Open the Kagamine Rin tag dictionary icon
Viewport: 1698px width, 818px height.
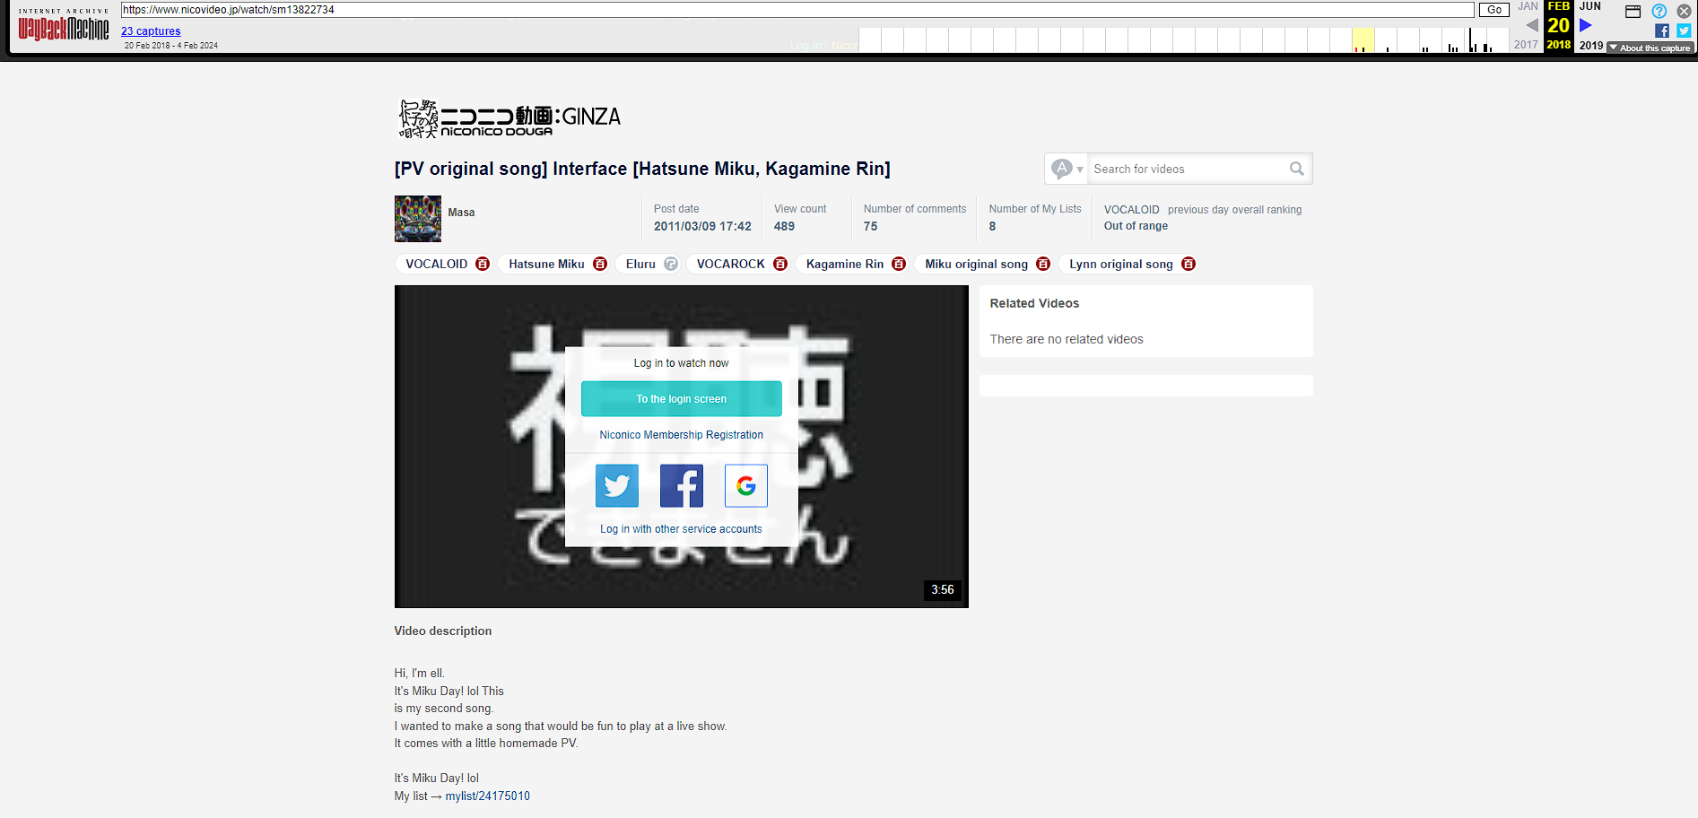pyautogui.click(x=899, y=264)
